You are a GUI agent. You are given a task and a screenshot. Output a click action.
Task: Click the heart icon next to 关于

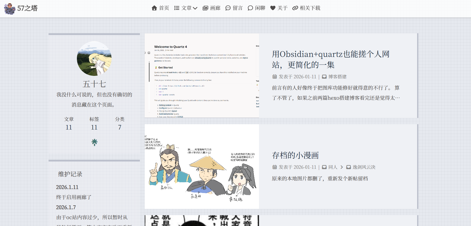click(x=273, y=8)
